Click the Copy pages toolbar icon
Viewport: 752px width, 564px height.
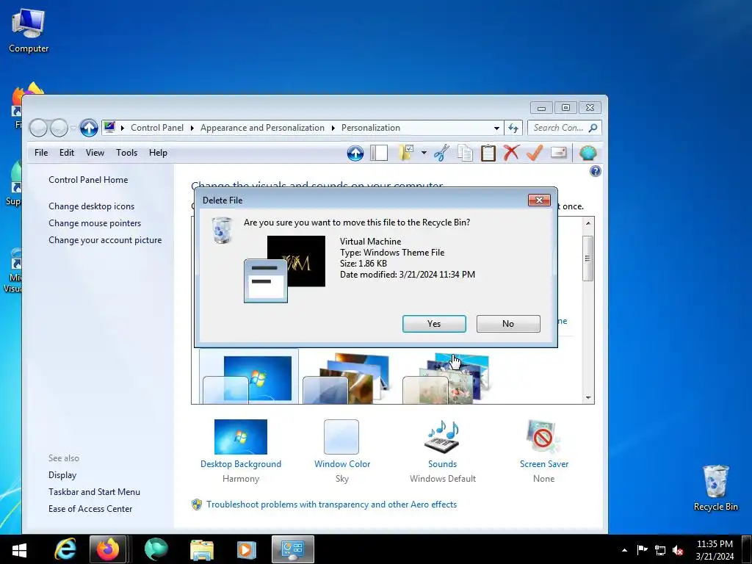pos(465,153)
